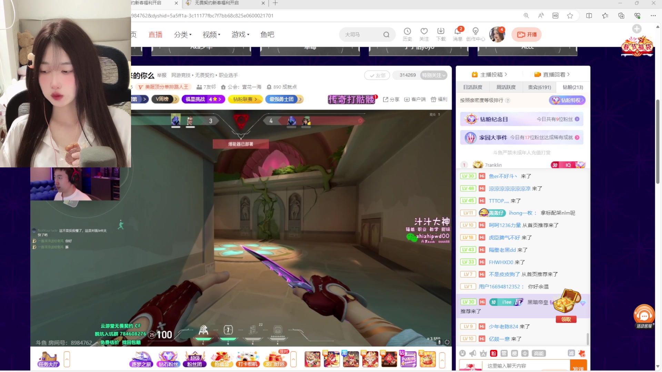Click the megaphone broadcast icon in chat

(473, 353)
